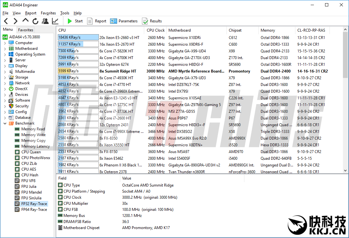Expand the Network tree node

(x=5, y=83)
